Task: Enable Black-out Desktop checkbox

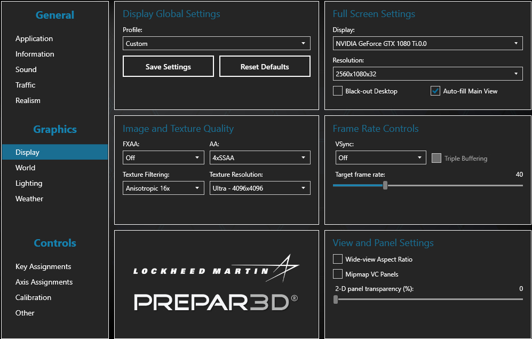Action: click(x=338, y=91)
